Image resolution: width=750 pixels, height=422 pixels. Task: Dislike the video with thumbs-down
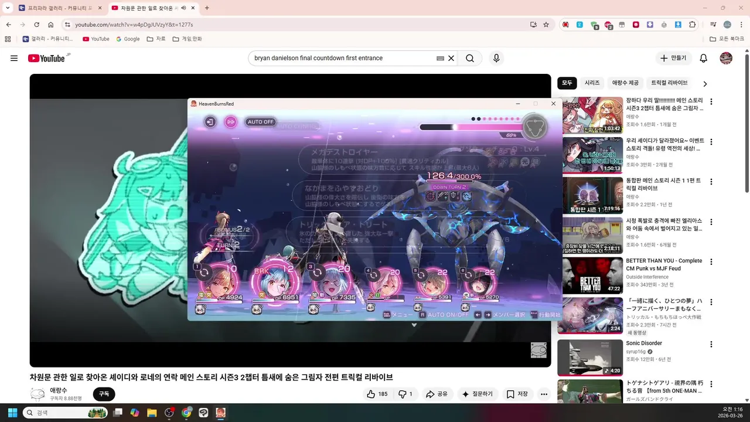click(405, 394)
